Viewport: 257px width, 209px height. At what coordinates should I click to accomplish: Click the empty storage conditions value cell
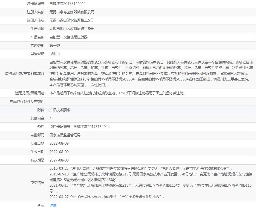(151, 102)
